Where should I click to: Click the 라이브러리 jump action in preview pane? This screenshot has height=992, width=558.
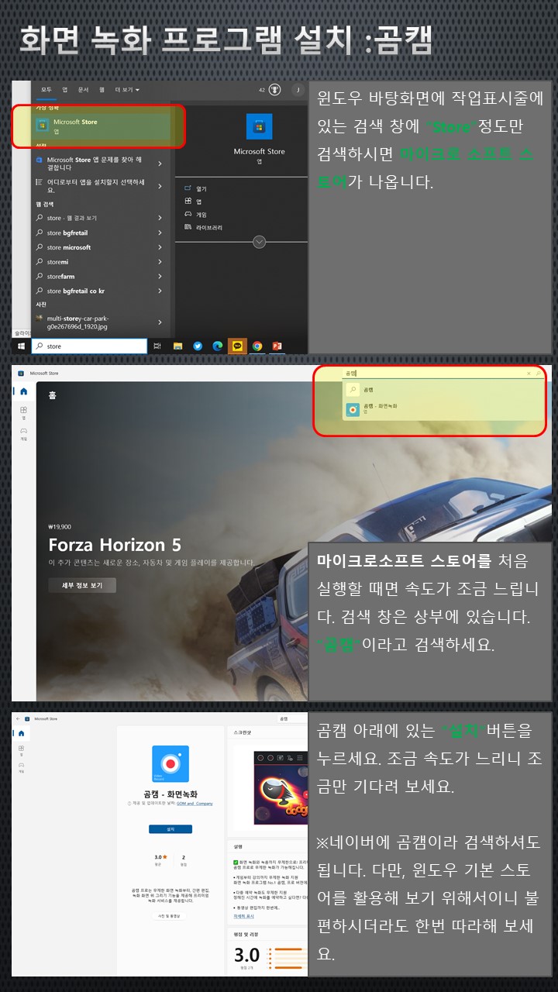pos(203,227)
